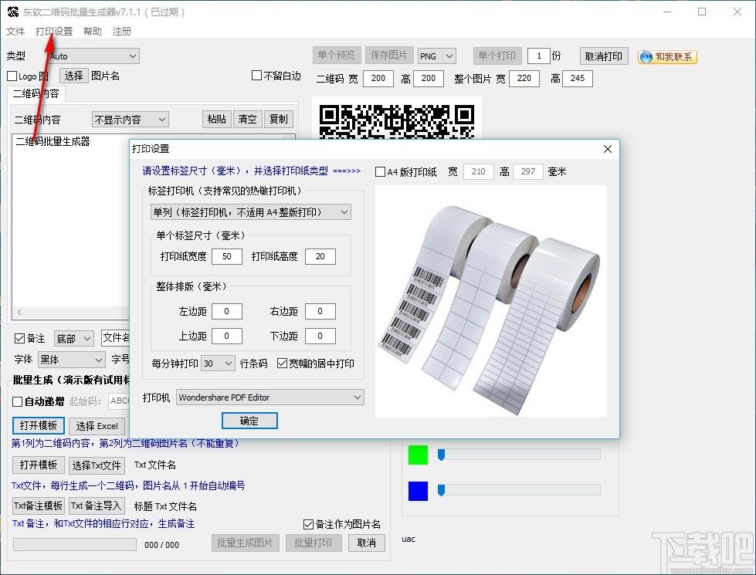Click the green color swatch
This screenshot has width=756, height=575.
418,455
